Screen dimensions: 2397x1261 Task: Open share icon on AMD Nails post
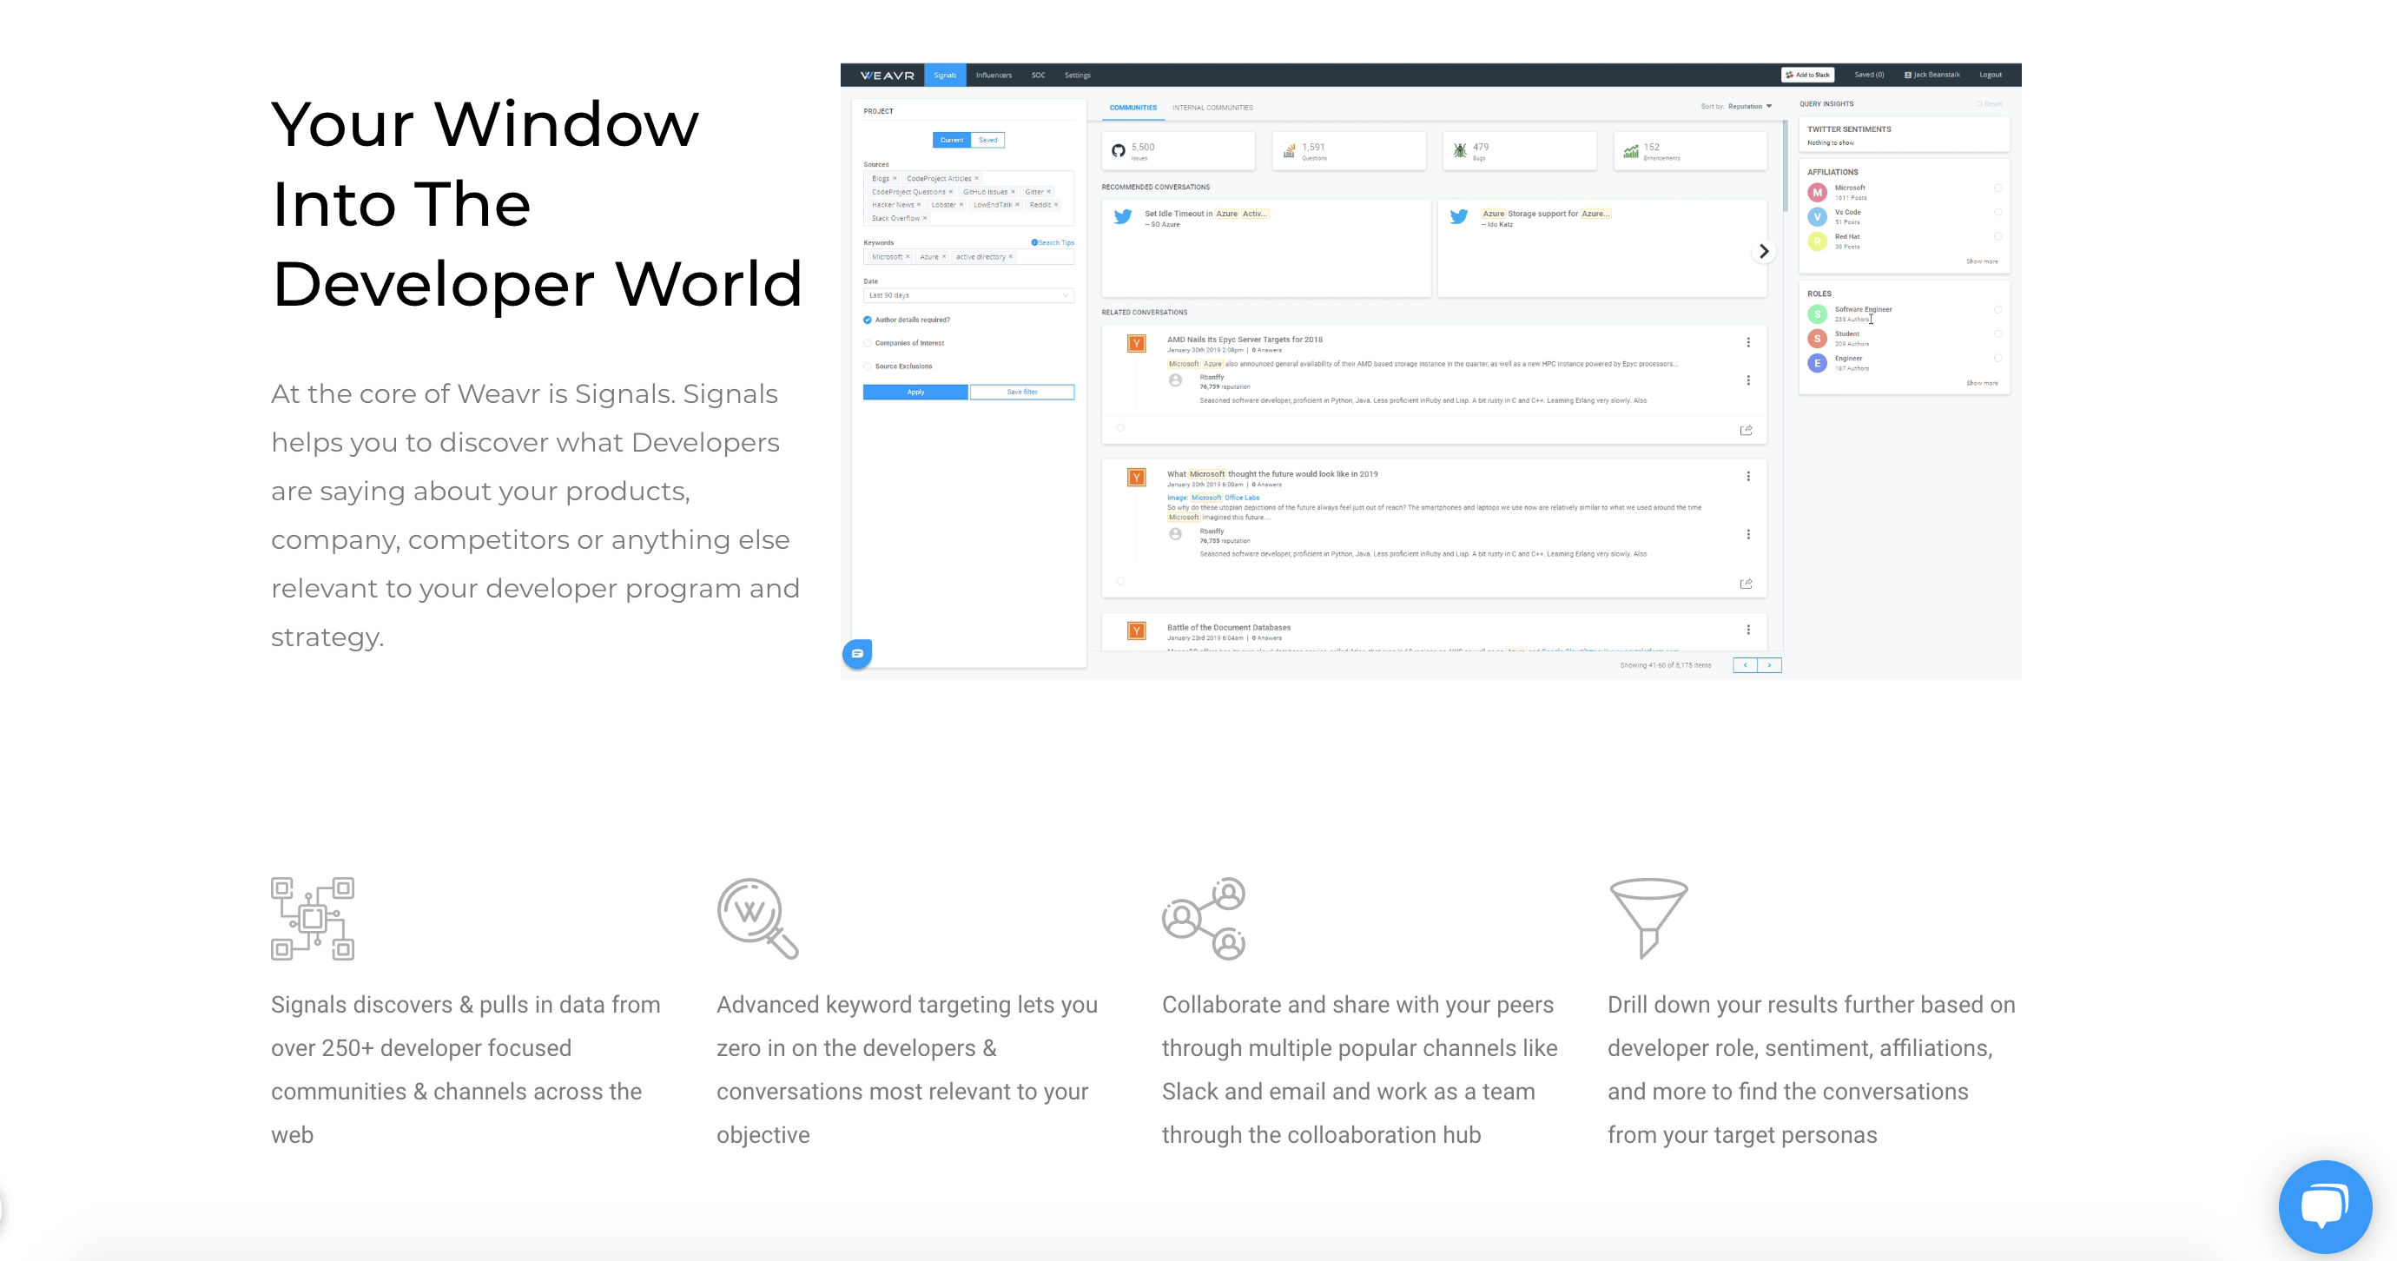[1746, 430]
